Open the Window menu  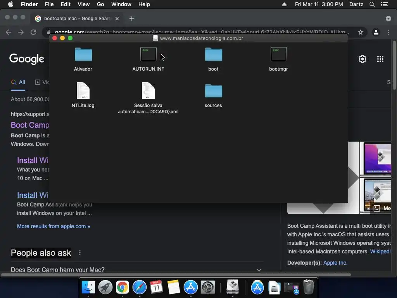pyautogui.click(x=121, y=4)
